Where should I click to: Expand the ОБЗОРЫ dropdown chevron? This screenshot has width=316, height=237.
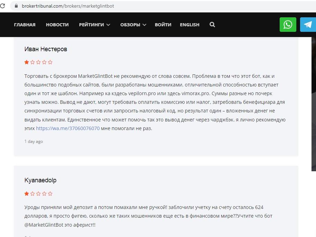[144, 25]
